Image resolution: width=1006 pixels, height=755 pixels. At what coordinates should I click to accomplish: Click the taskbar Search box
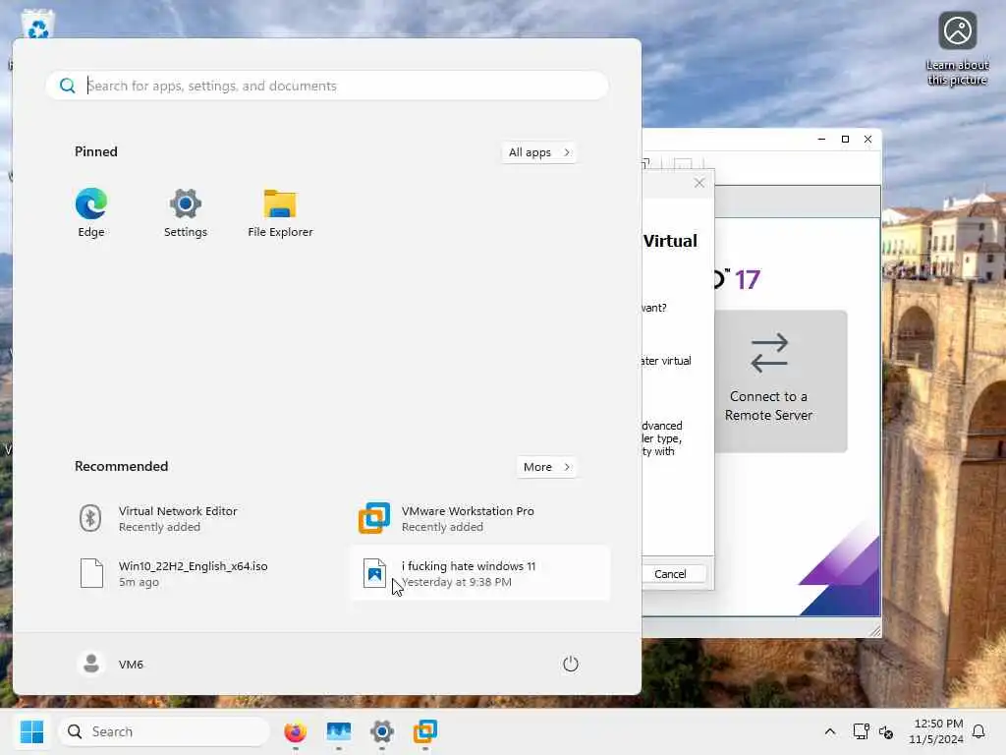click(x=164, y=731)
